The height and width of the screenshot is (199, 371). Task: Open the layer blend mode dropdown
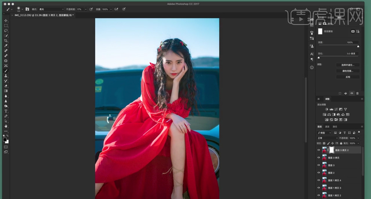(x=328, y=138)
